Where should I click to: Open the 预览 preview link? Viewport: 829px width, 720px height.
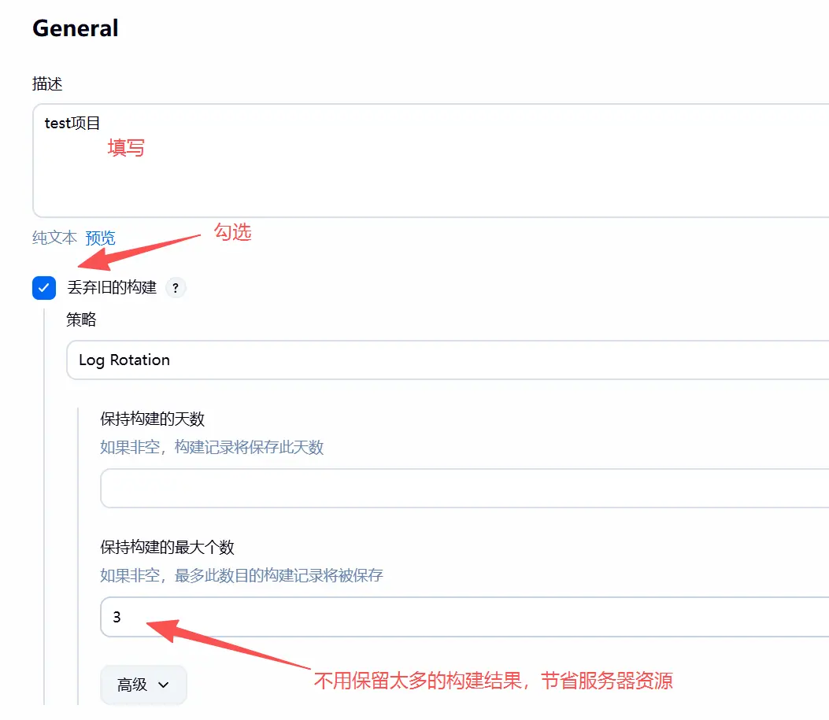coord(100,238)
